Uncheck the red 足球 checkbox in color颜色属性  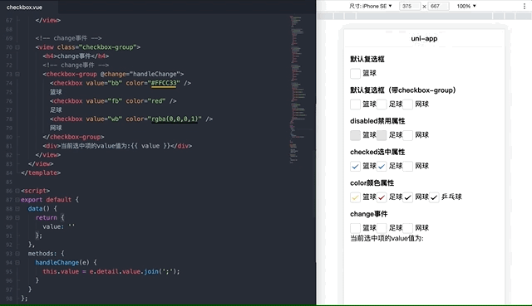(382, 197)
